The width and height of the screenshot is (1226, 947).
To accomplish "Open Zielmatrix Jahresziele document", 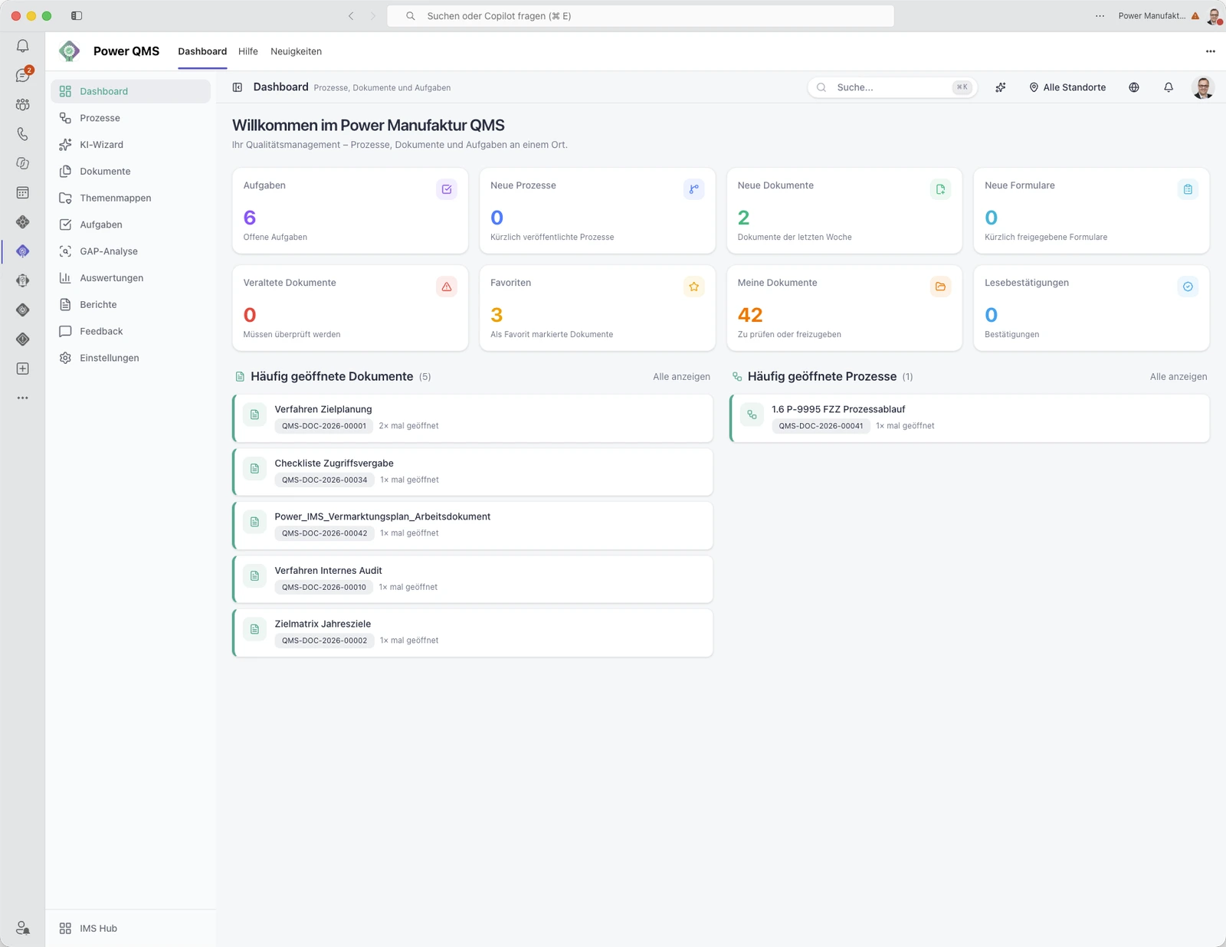I will tap(473, 633).
